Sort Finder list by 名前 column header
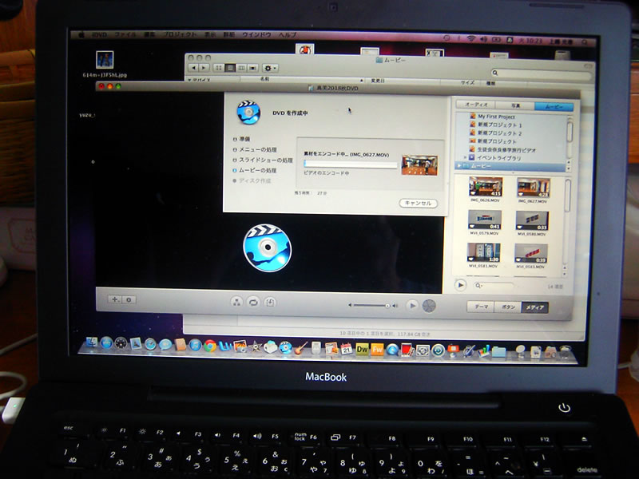Viewport: 639px width, 479px height. (x=302, y=79)
